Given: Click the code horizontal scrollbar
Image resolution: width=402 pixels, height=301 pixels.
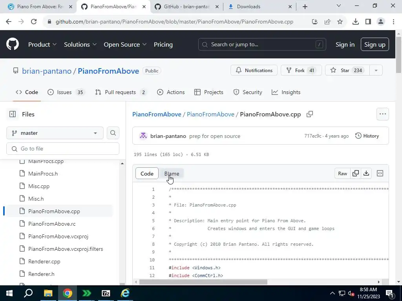Looking at the screenshot, I should point(203,282).
